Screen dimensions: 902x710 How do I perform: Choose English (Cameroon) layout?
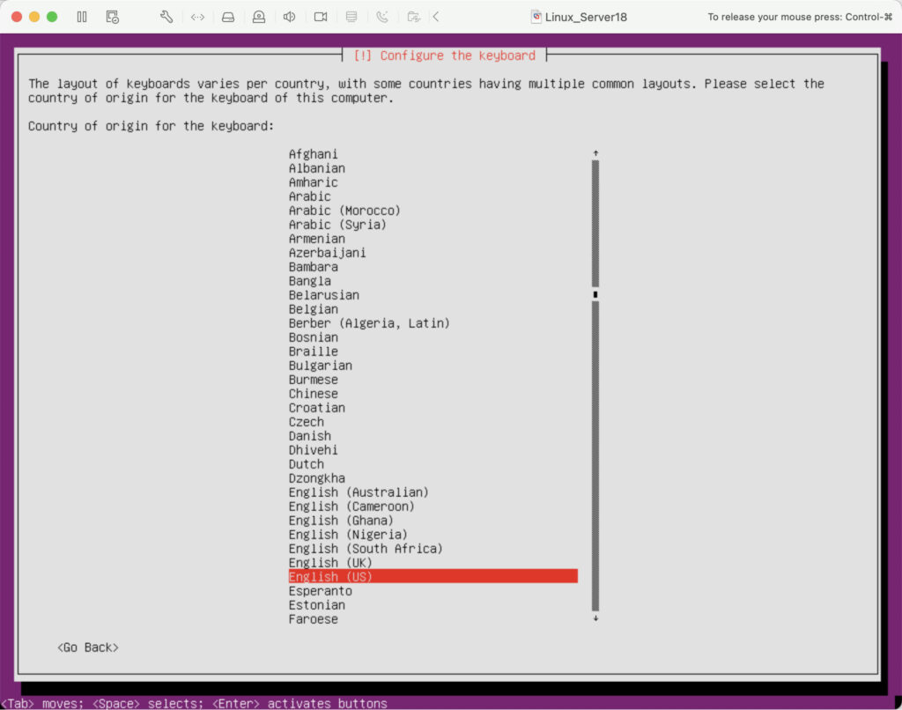(x=433, y=507)
